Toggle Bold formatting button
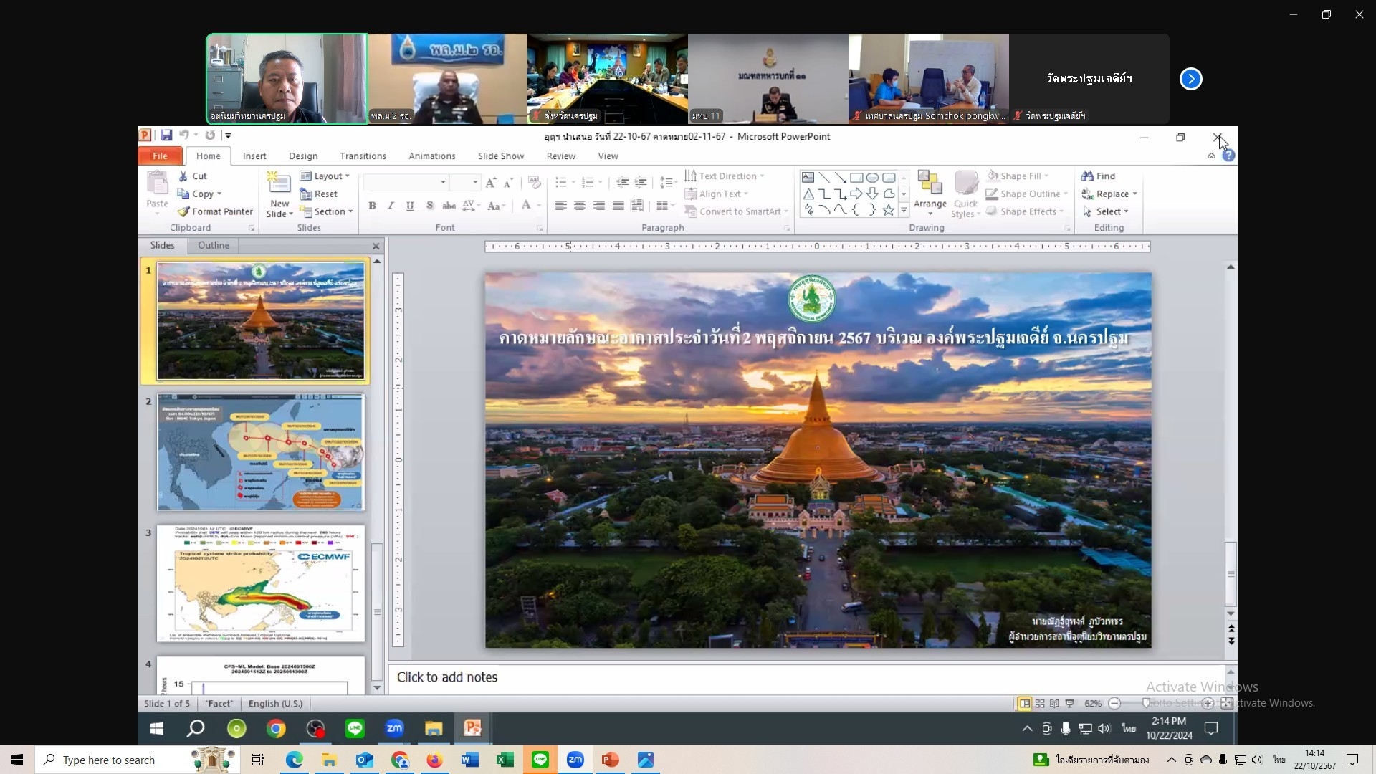Viewport: 1376px width, 774px height. point(372,206)
